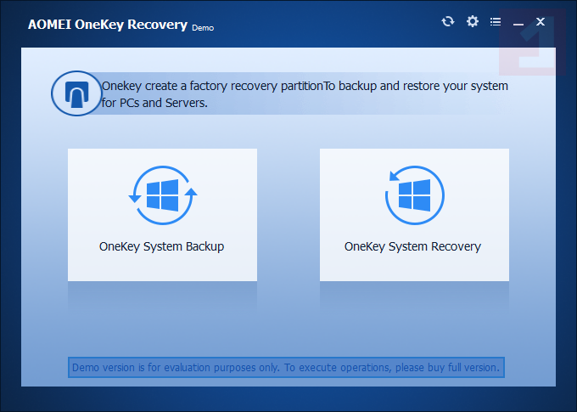Click the OneKey System Recovery Windows icon

pyautogui.click(x=415, y=195)
